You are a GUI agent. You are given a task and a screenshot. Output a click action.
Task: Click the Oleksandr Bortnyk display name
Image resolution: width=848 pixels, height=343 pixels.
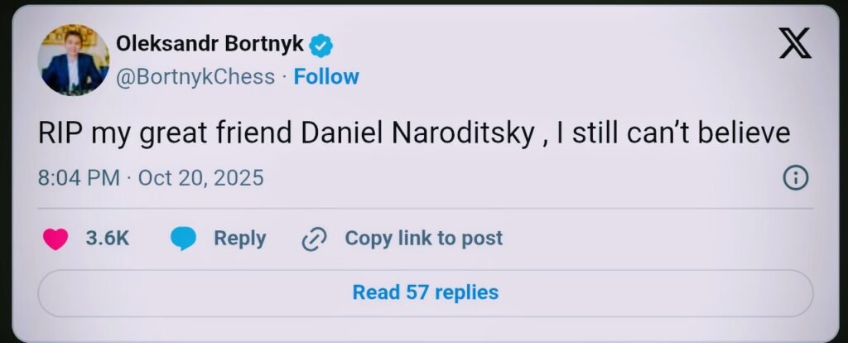pyautogui.click(x=210, y=44)
